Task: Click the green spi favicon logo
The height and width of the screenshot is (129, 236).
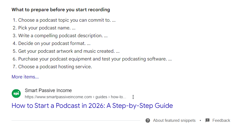Action: click(x=16, y=93)
